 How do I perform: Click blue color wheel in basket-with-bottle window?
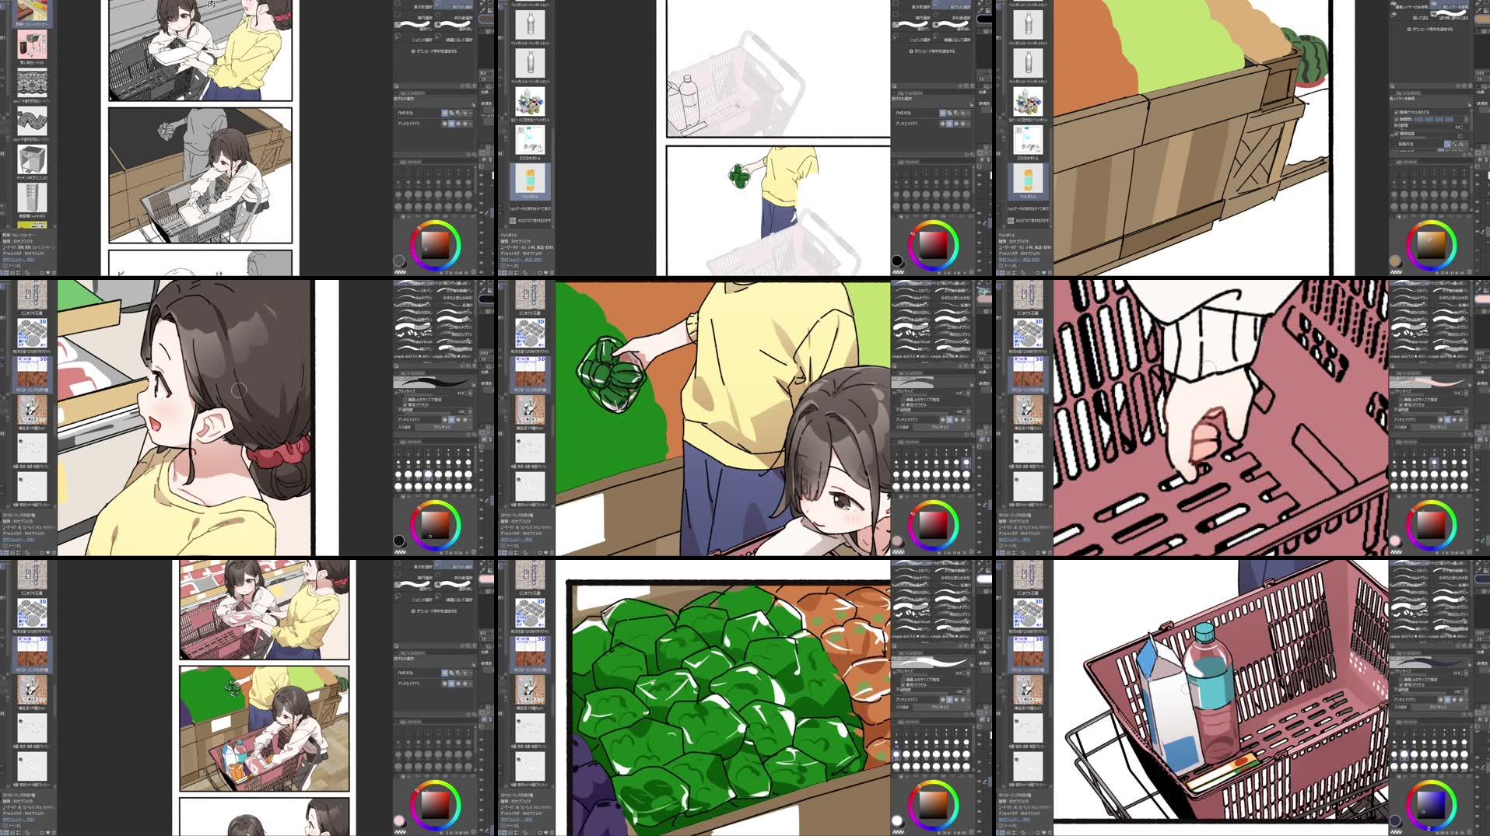tap(1432, 805)
